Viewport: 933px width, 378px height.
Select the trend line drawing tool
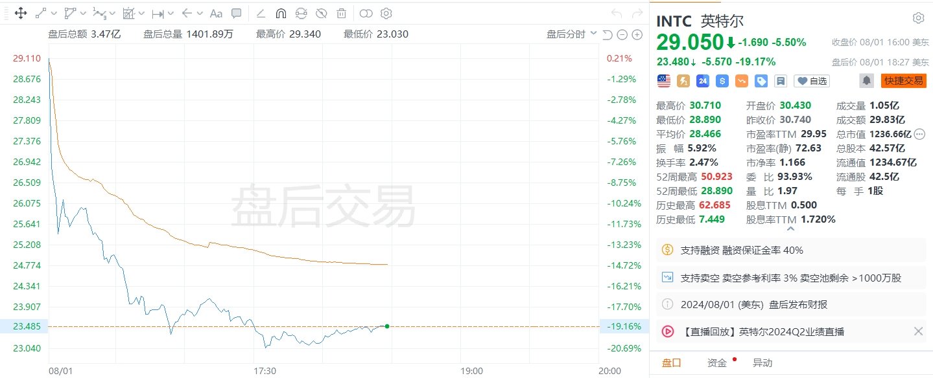click(41, 13)
